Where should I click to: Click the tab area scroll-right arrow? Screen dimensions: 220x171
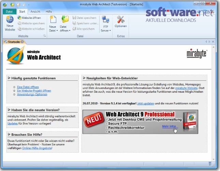tap(209, 42)
